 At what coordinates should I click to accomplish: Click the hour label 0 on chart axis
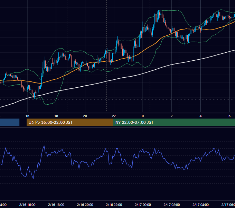pyautogui.click(x=143, y=116)
